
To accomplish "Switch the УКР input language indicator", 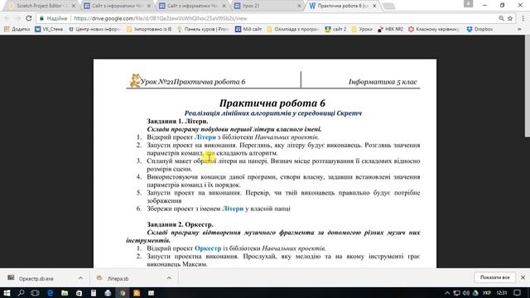I will point(487,293).
